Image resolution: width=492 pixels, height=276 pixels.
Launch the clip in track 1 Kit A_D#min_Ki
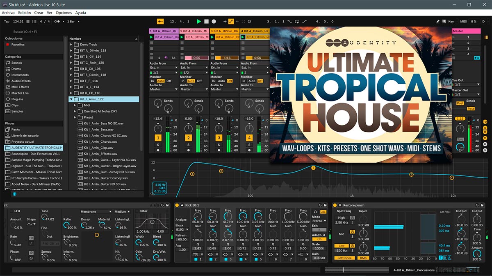[152, 37]
